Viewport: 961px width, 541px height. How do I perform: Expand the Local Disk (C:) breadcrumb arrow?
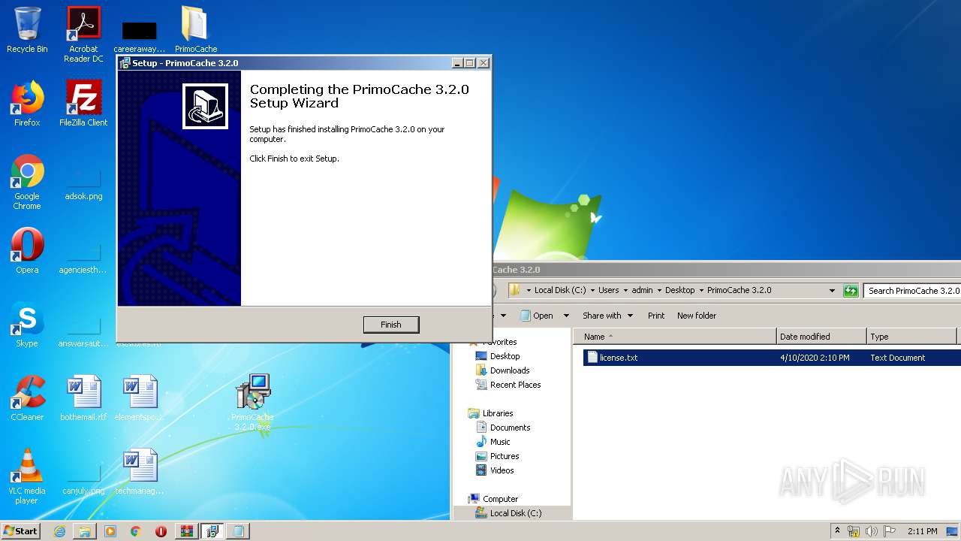click(592, 291)
